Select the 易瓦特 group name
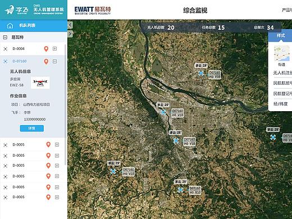The image size is (292, 219). [17, 37]
